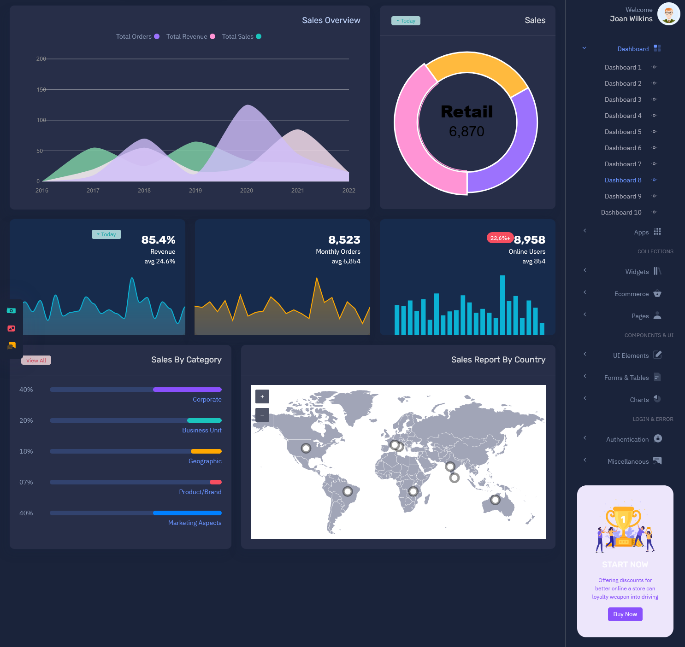
Task: Click the Apps grid icon
Action: (657, 232)
